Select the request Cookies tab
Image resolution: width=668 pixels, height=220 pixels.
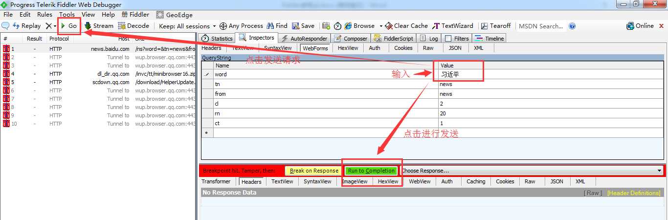[403, 48]
